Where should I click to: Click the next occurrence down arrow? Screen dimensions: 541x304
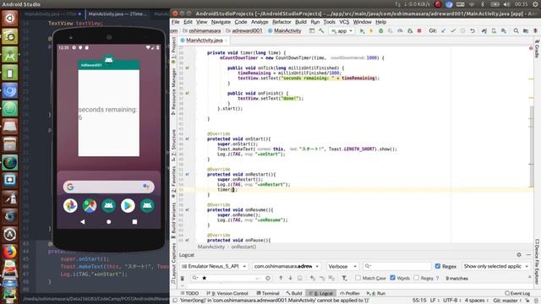[x=291, y=278]
